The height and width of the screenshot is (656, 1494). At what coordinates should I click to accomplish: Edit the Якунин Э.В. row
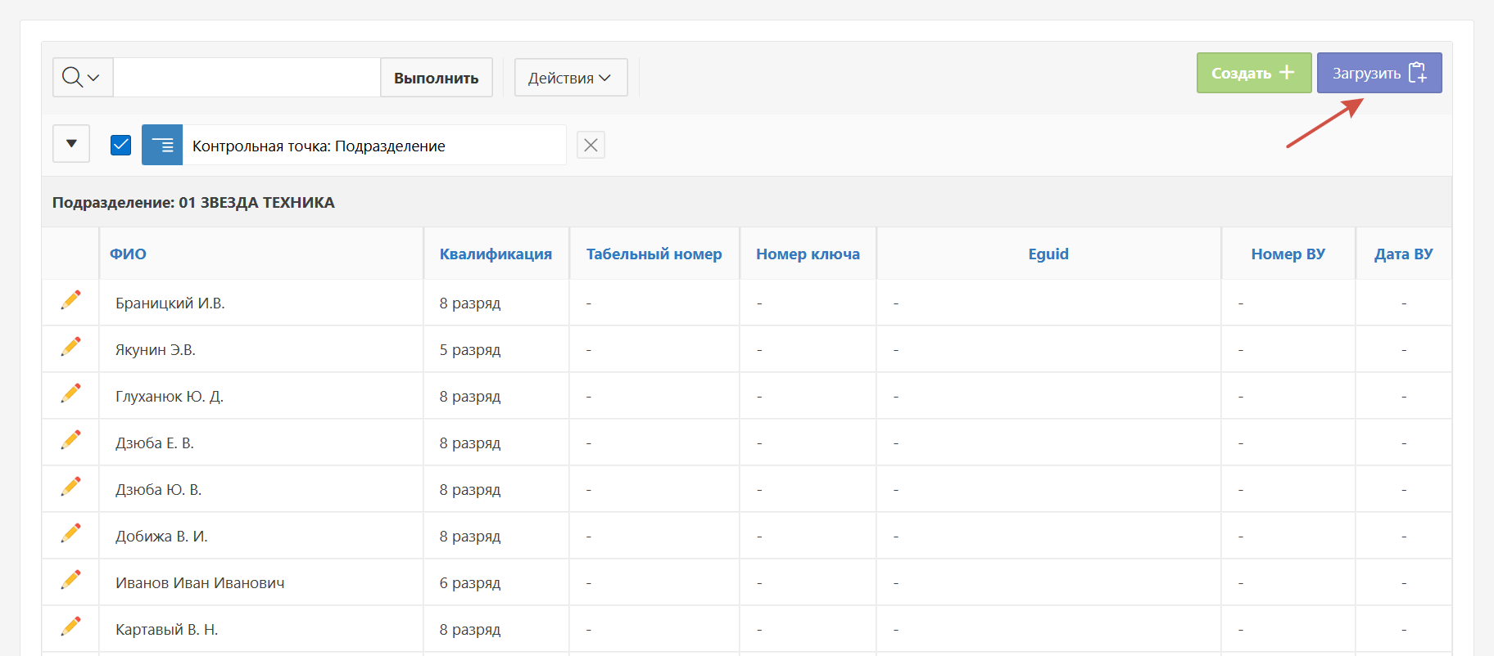[x=71, y=347]
